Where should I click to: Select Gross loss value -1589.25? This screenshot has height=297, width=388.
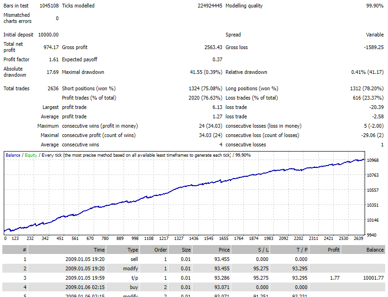(373, 47)
